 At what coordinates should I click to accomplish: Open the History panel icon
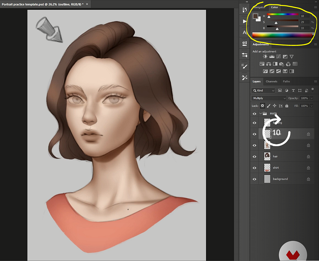click(245, 10)
